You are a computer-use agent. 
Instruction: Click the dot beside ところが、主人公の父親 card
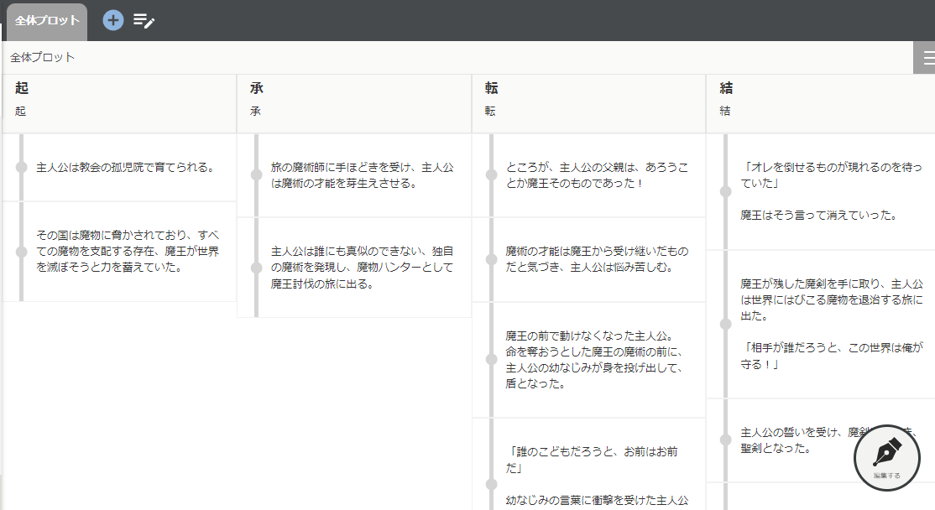tap(491, 175)
